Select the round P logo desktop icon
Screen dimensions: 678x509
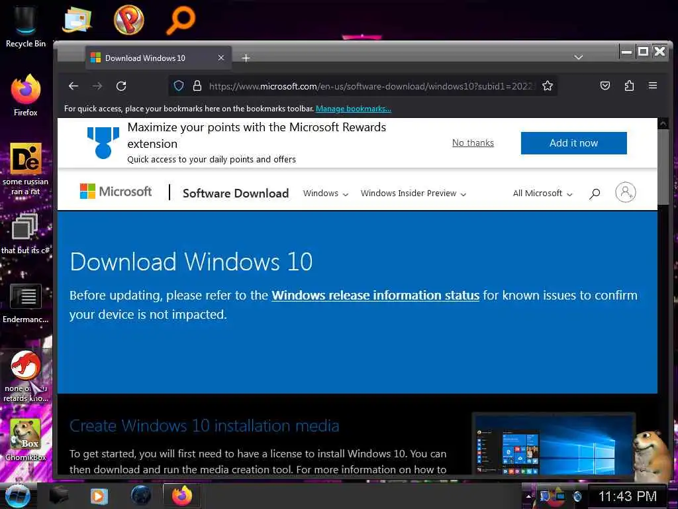coord(129,19)
